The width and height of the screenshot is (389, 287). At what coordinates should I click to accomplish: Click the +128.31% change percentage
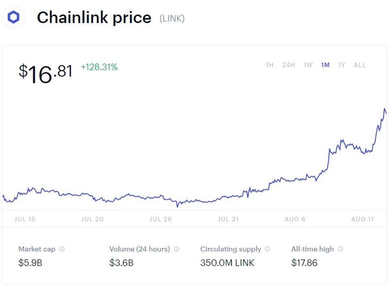pyautogui.click(x=99, y=67)
